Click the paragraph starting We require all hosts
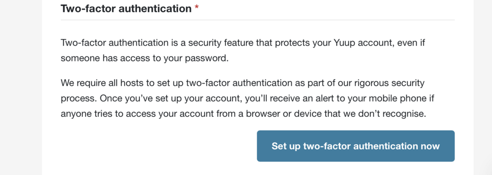 (247, 99)
